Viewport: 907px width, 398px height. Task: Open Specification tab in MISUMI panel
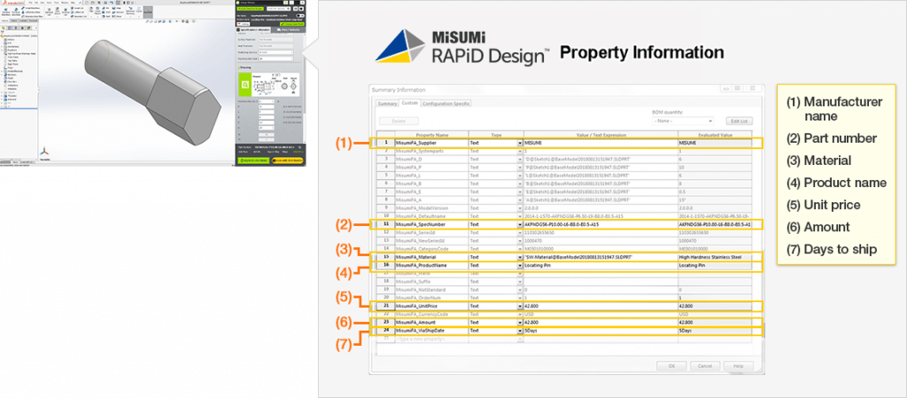(x=253, y=29)
